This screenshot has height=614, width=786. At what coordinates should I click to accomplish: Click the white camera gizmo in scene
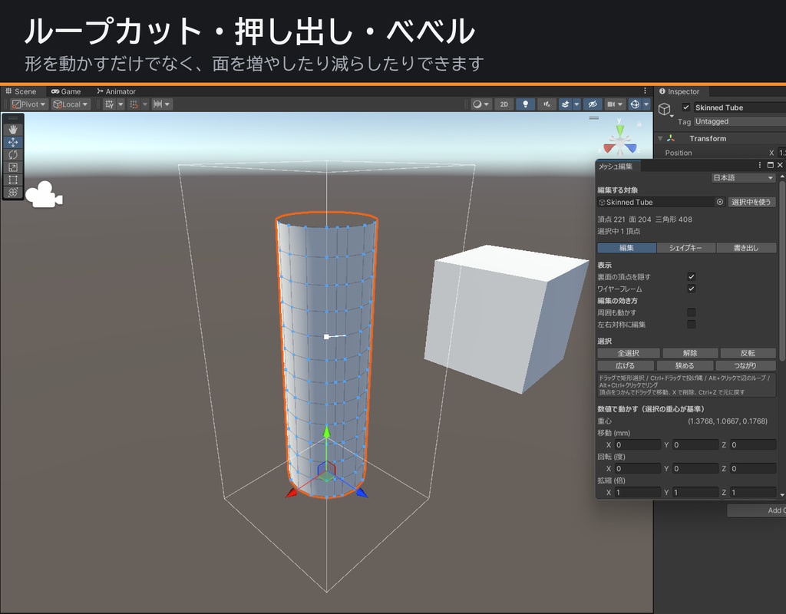pos(44,194)
